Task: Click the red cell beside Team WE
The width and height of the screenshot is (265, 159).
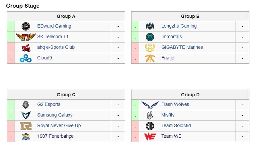Action: click(135, 137)
